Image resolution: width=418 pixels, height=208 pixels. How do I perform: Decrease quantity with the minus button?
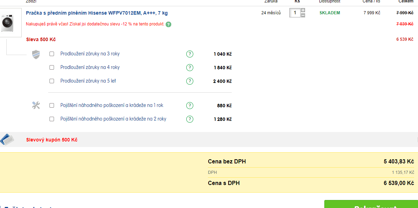tap(303, 15)
